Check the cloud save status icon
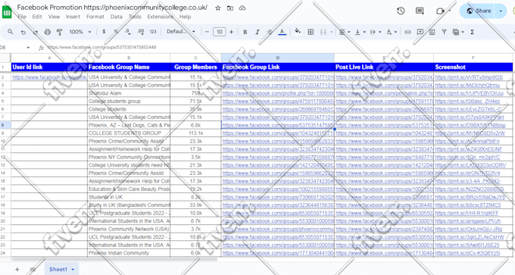515x275 pixels. pos(242,8)
